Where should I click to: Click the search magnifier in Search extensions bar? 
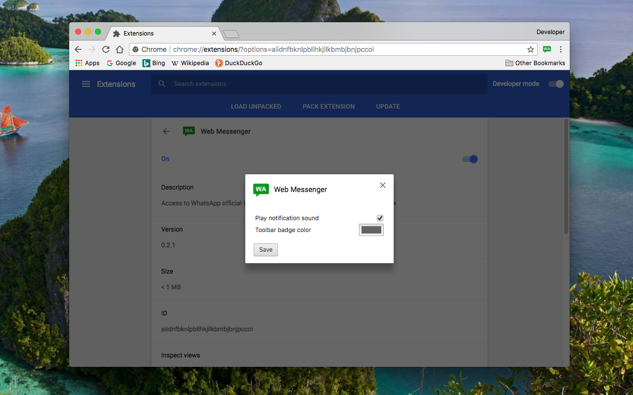162,84
